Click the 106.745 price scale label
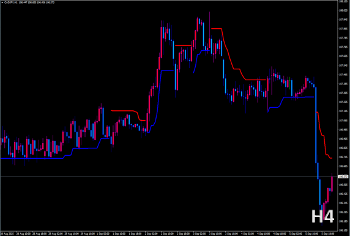 tap(343, 157)
